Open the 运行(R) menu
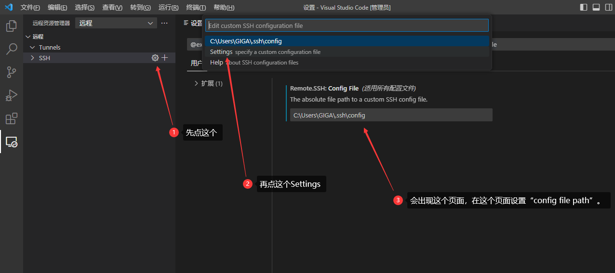615x273 pixels. click(x=168, y=8)
